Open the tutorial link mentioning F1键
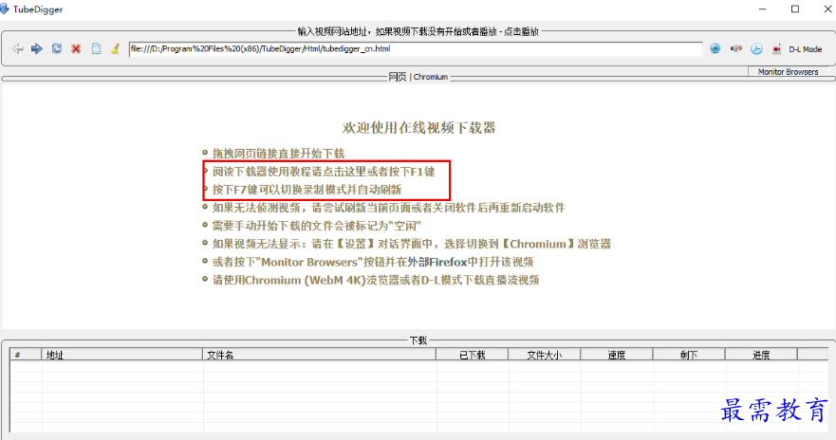The height and width of the screenshot is (440, 836). [x=324, y=172]
